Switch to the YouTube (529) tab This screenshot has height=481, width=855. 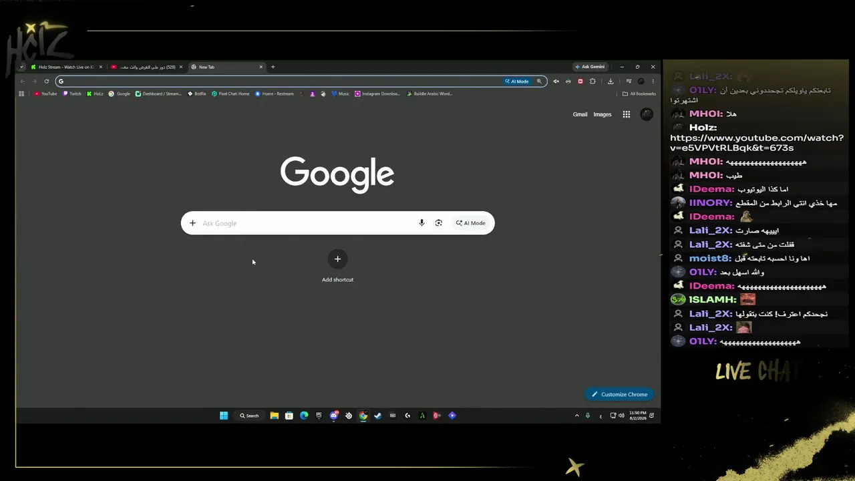point(147,67)
